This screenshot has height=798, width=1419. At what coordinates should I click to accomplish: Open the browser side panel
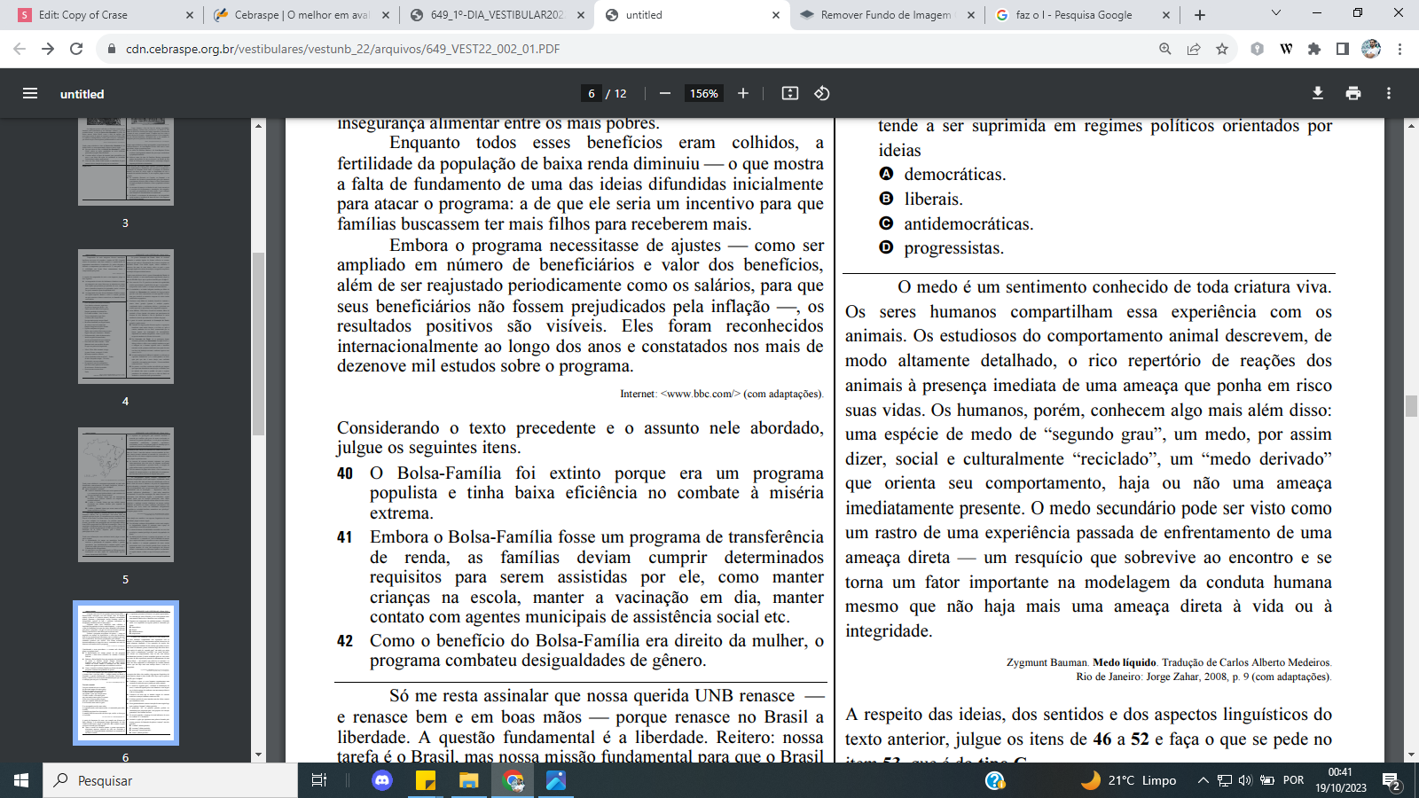coord(1343,49)
